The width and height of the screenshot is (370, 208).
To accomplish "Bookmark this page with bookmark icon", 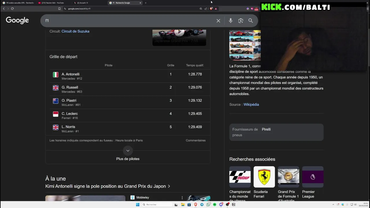I will pyautogui.click(x=59, y=9).
